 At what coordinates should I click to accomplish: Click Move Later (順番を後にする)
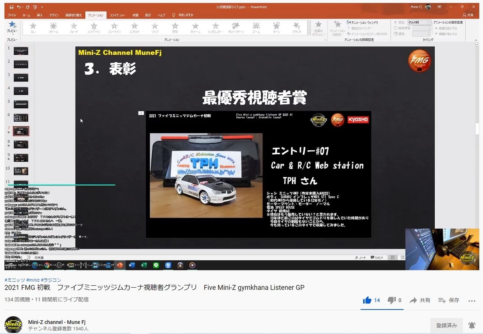[x=447, y=34]
